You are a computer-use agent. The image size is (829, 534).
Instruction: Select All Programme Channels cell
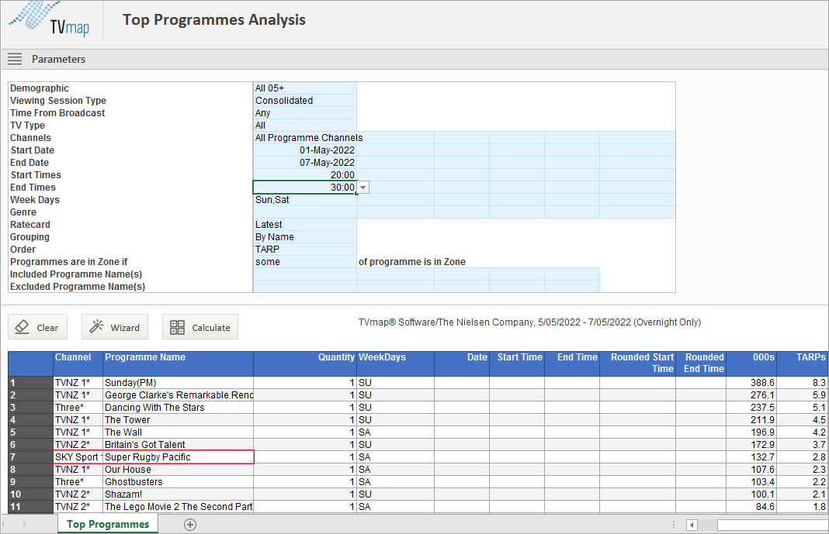(x=305, y=138)
